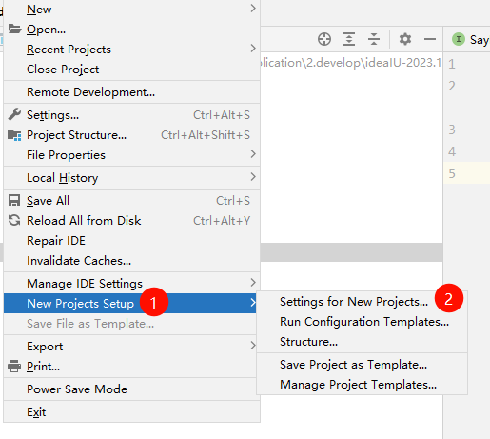490x439 pixels.
Task: Expand the Export submenu arrow
Action: point(253,346)
